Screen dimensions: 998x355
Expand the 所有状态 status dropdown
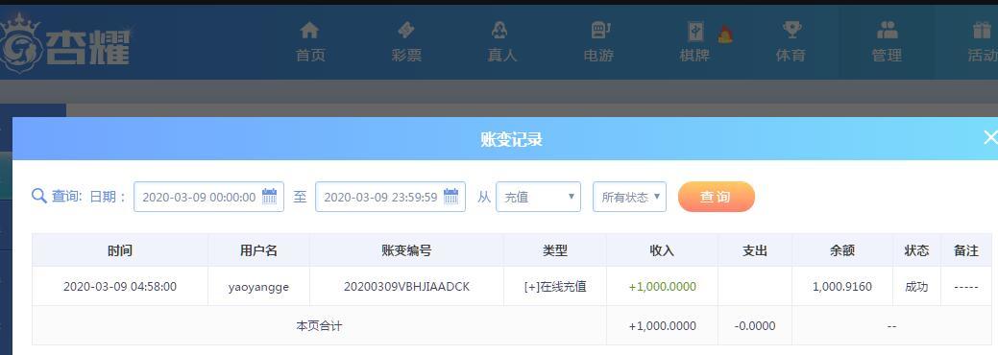629,197
